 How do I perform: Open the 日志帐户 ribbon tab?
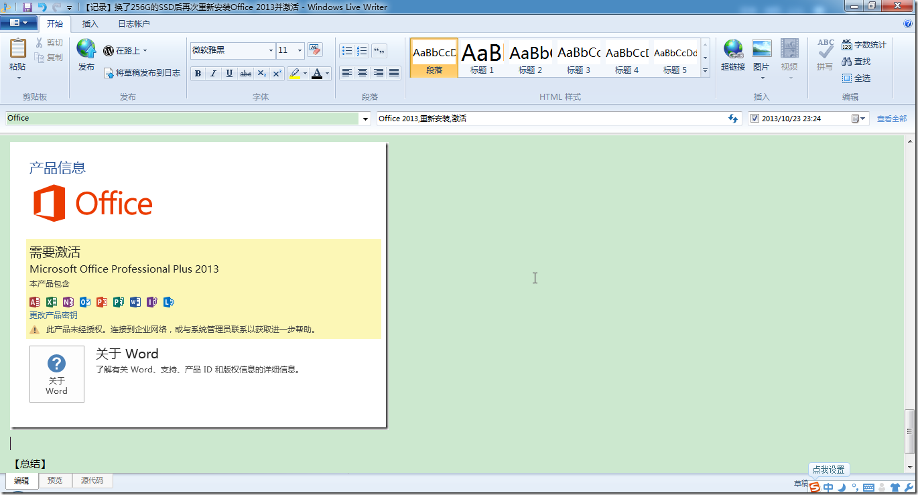pyautogui.click(x=134, y=24)
